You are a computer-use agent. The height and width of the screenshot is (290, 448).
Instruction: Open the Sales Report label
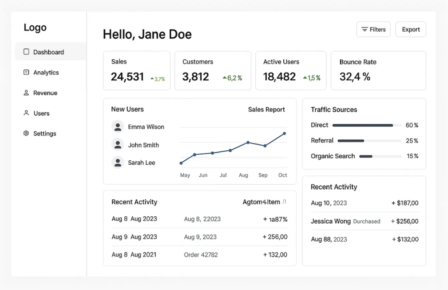(x=266, y=109)
